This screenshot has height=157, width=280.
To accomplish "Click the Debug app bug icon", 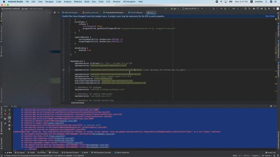I will coord(213,9).
